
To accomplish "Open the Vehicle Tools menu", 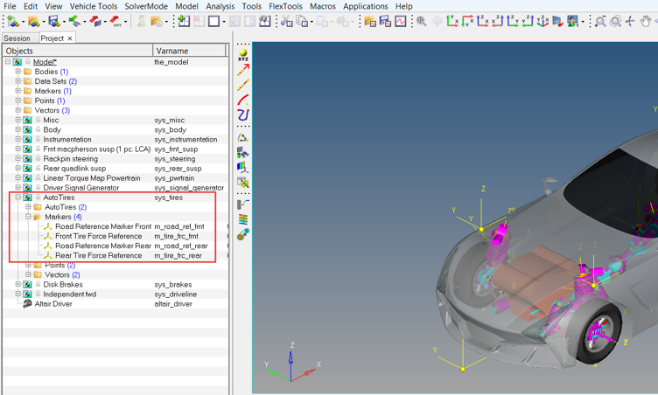I will click(x=93, y=6).
